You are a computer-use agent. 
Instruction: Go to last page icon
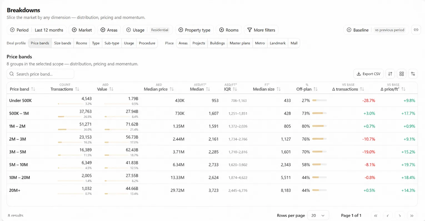click(412, 215)
